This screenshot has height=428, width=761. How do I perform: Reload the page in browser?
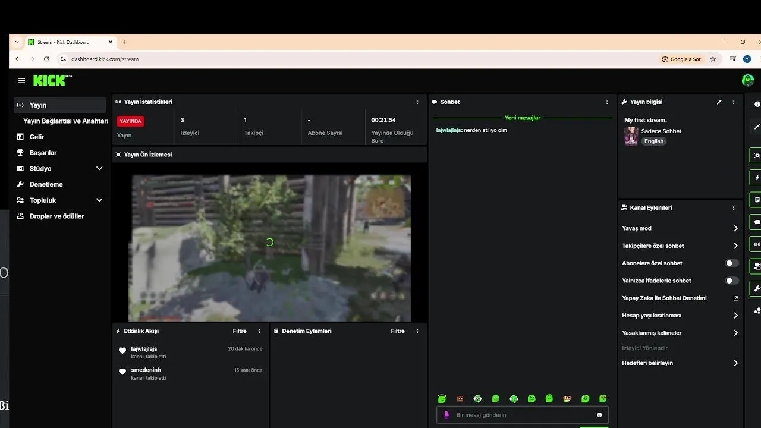point(46,59)
